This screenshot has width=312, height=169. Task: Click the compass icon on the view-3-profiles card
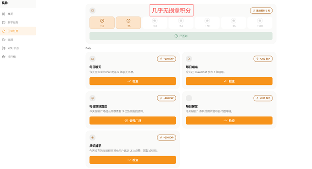tap(93, 98)
